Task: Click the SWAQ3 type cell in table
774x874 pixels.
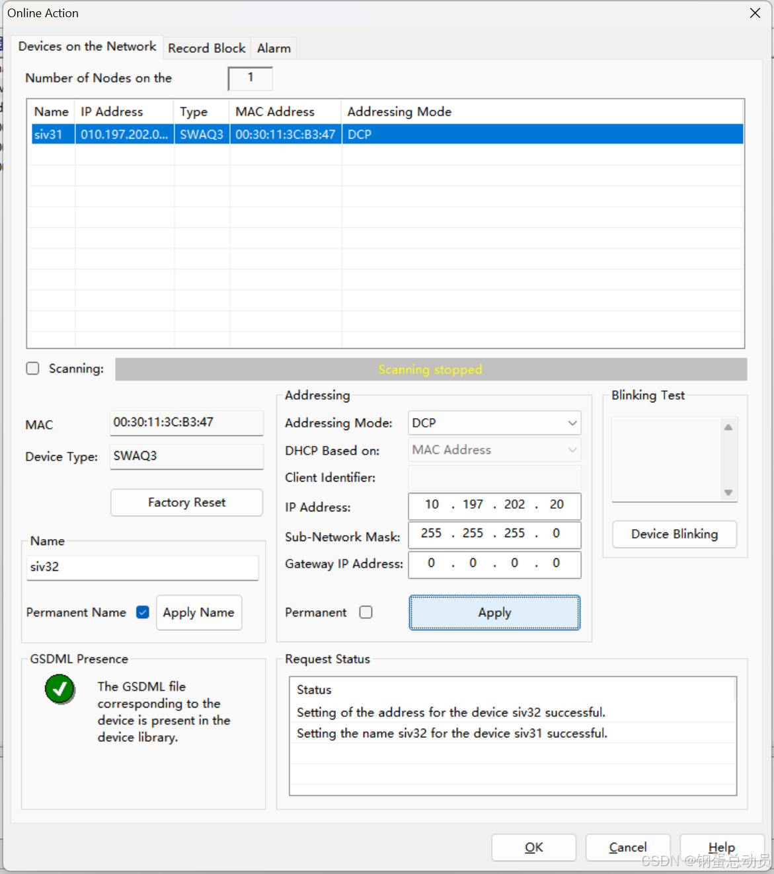Action: (202, 134)
